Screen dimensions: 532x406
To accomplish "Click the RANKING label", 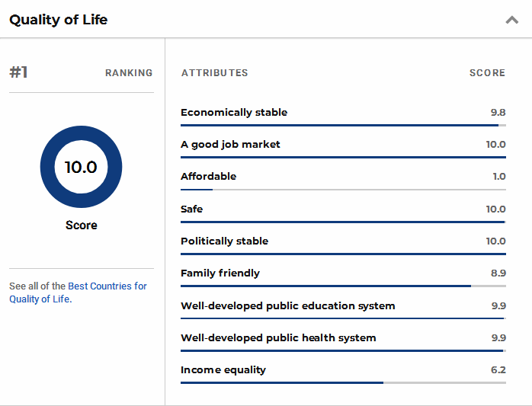I will pyautogui.click(x=129, y=73).
